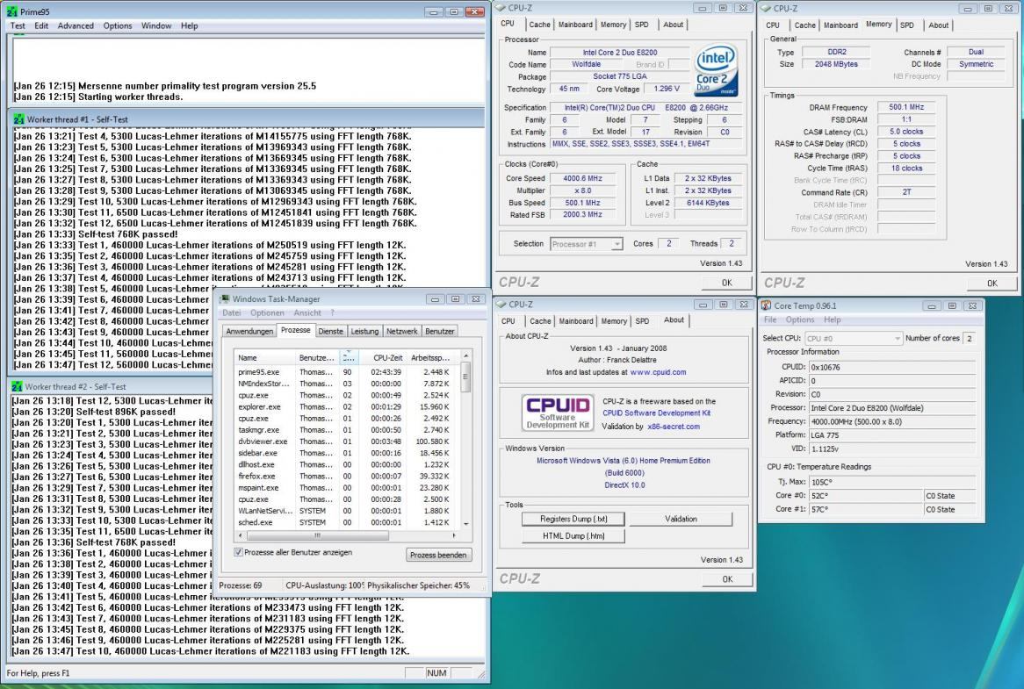
Task: Click CPU-Z icon in top-middle CPU window
Action: pyautogui.click(x=501, y=8)
